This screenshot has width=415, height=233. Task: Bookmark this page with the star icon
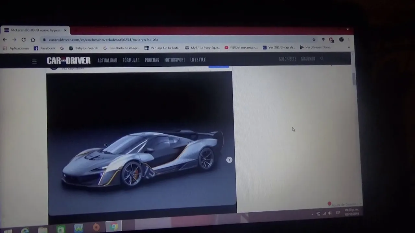coord(314,39)
